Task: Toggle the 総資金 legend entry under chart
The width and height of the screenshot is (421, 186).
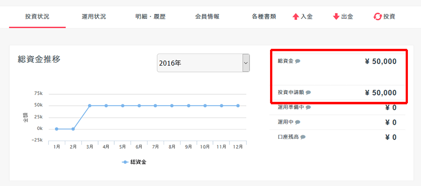Action: tap(134, 162)
